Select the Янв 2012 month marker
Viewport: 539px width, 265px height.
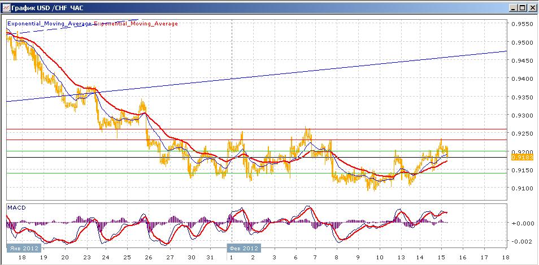point(24,248)
